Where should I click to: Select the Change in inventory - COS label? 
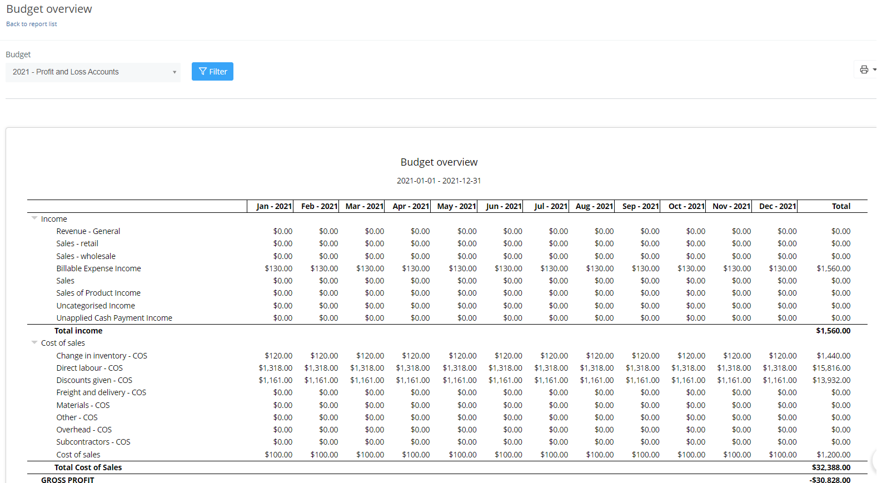[102, 356]
